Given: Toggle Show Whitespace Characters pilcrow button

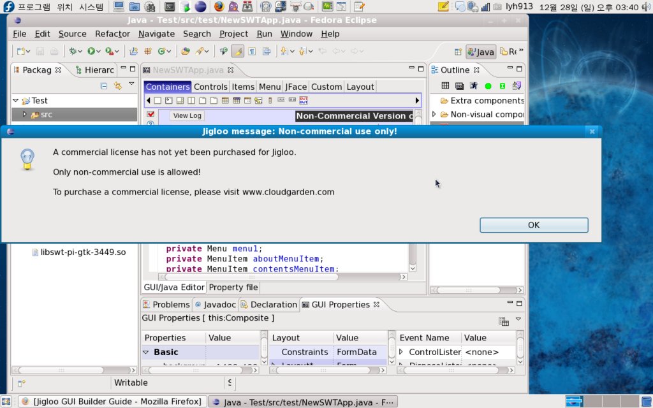Looking at the screenshot, I should pos(252,51).
